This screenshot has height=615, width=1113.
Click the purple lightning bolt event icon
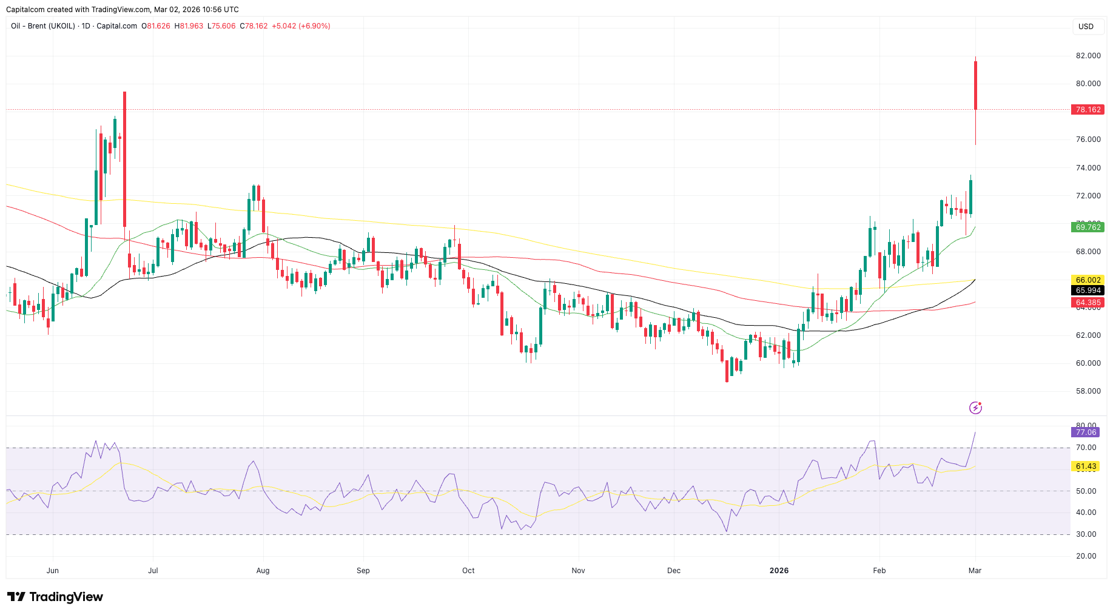click(975, 408)
